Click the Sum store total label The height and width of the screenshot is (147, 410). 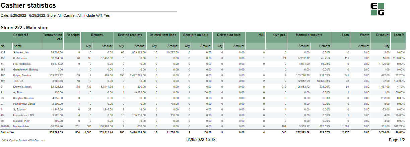pos(7,133)
